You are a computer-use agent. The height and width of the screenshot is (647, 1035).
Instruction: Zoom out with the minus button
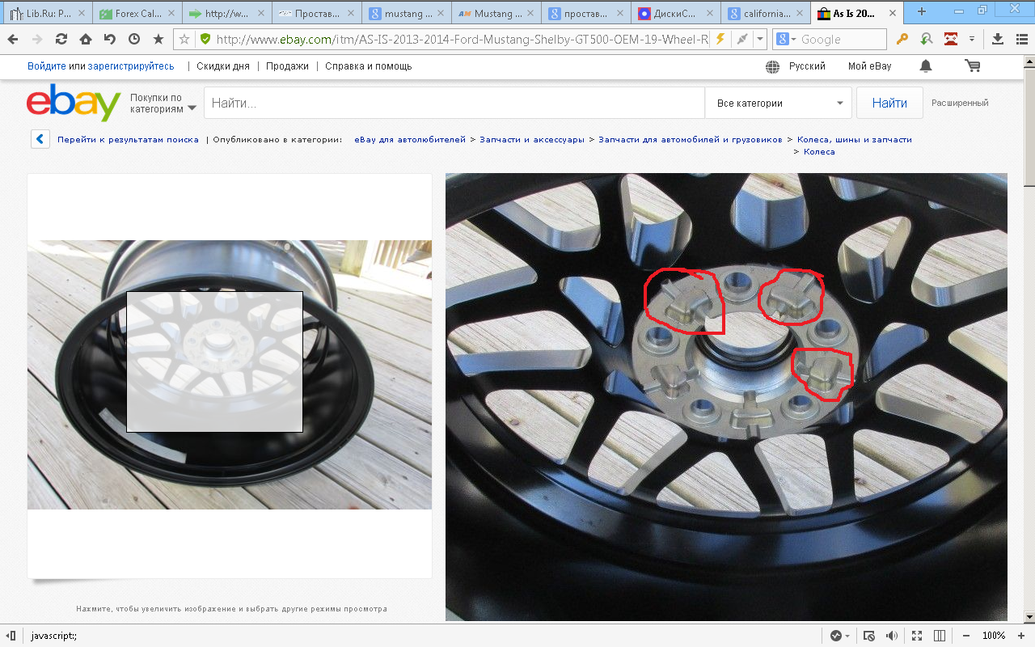tap(965, 636)
